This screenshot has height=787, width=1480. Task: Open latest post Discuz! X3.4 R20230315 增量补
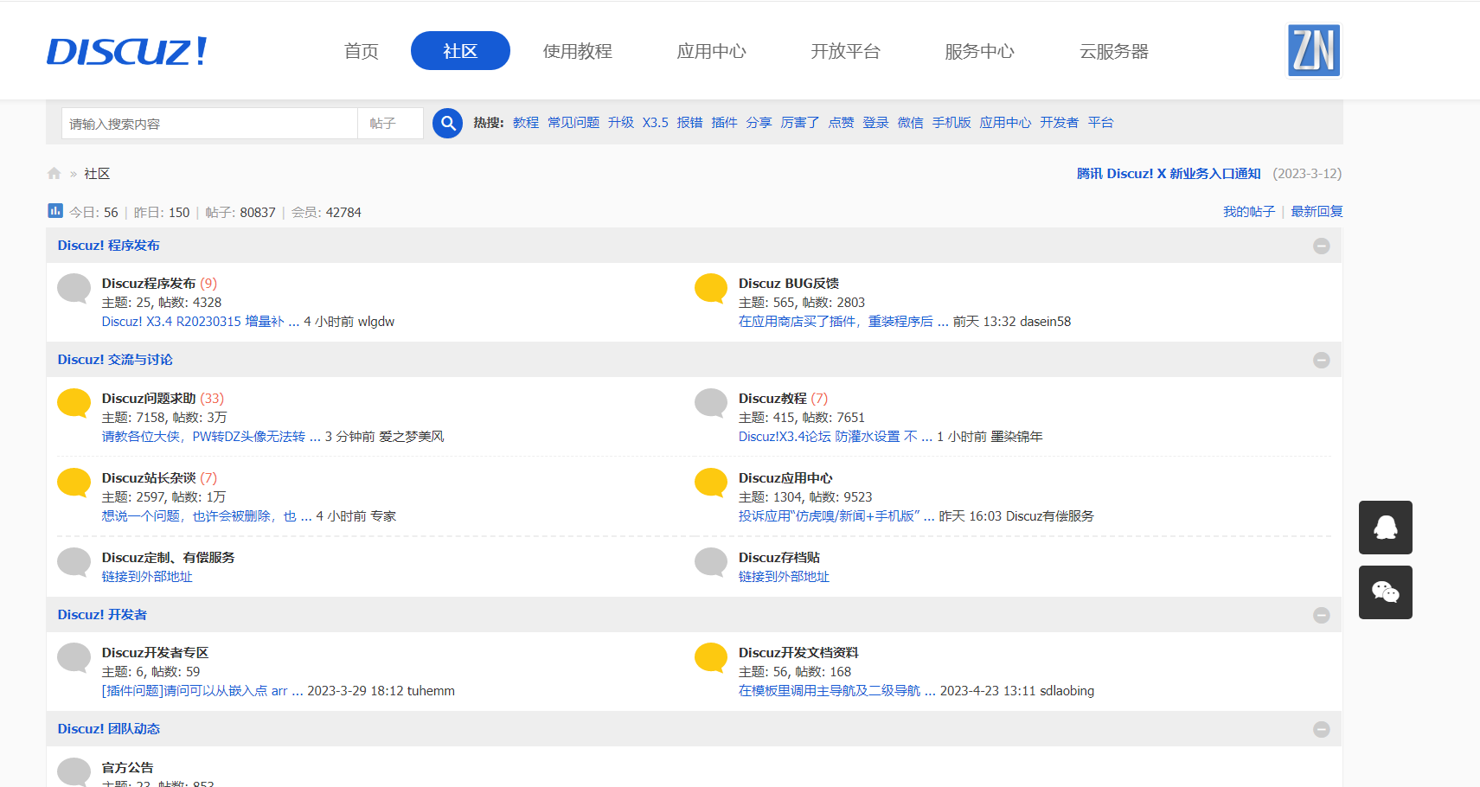tap(201, 322)
